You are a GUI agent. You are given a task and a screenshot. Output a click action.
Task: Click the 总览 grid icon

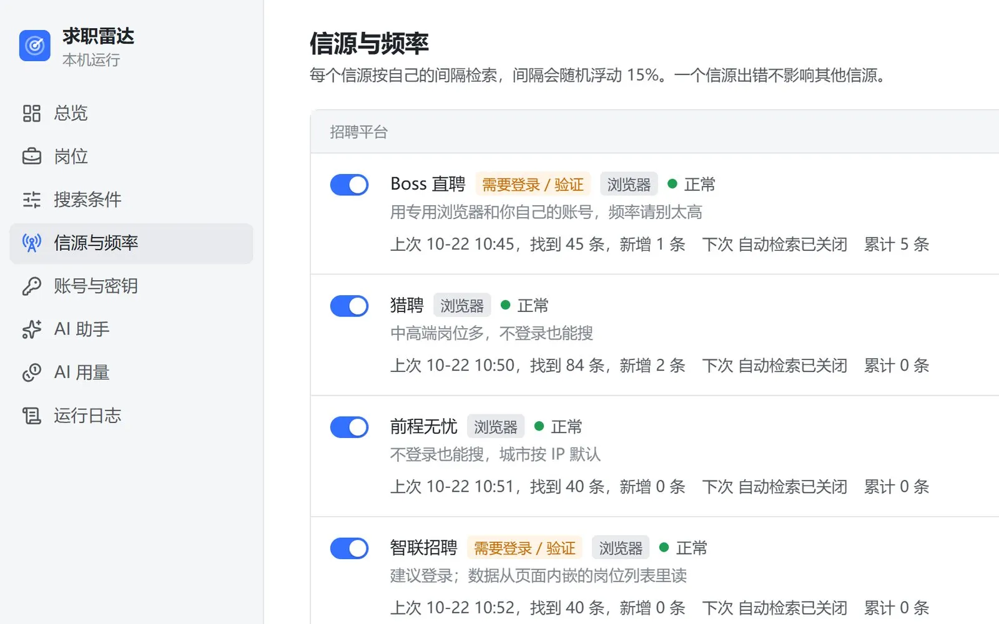[32, 113]
